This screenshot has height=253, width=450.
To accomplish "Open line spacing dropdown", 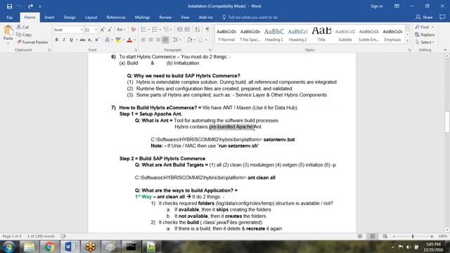I will [180, 40].
